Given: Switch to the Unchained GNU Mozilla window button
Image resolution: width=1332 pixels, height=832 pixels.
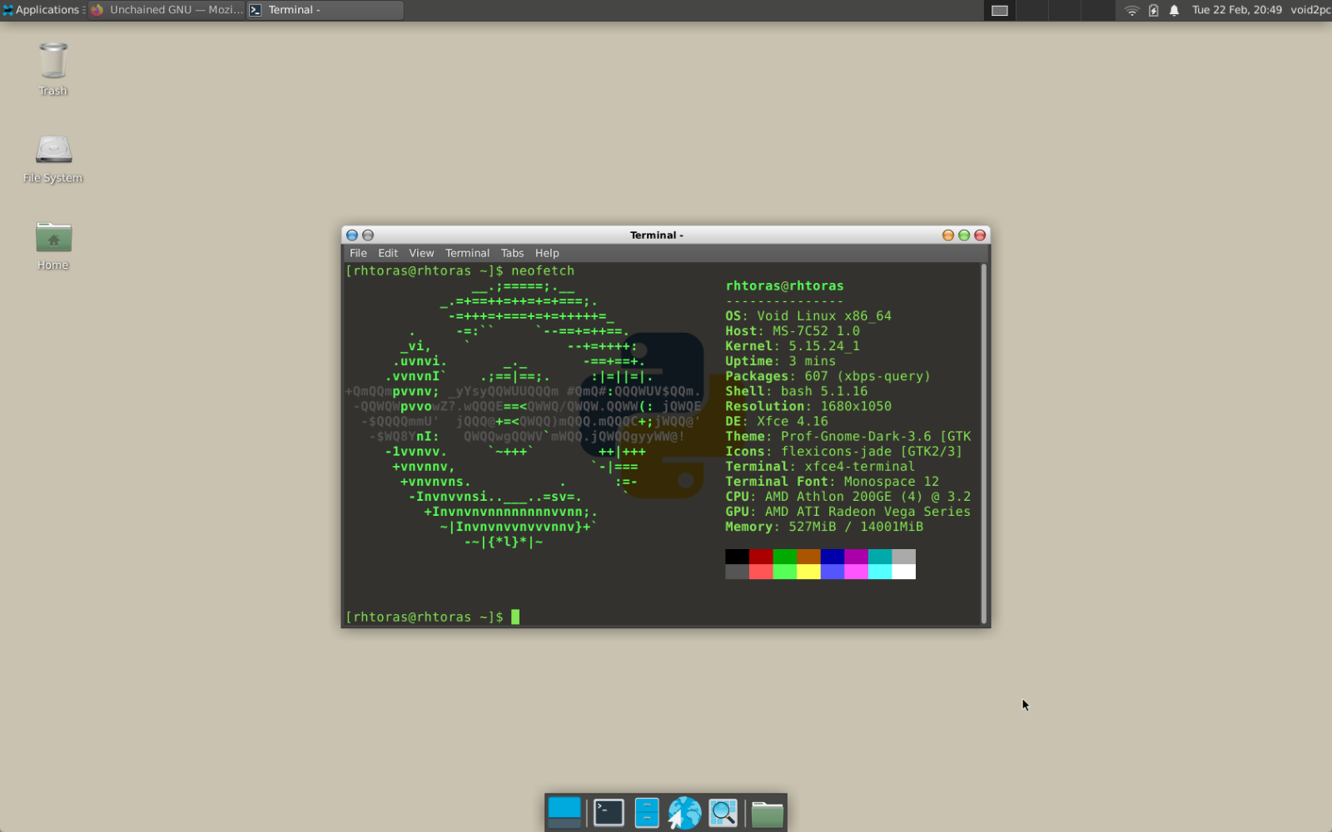Looking at the screenshot, I should click(x=166, y=10).
